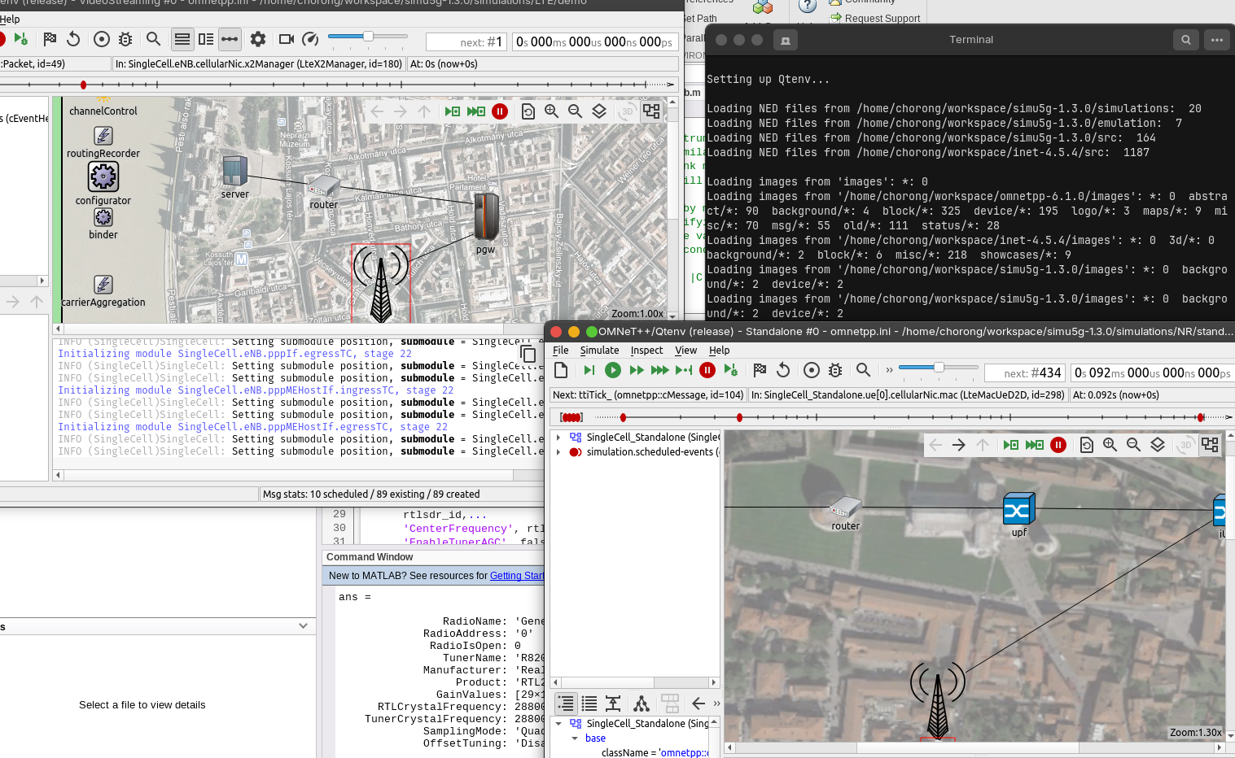The image size is (1235, 758).
Task: Click the Request Support button
Action: click(874, 18)
